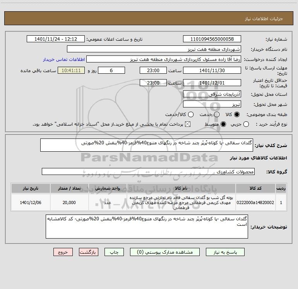Select the متوسط purchase type radio
298x289 pixels.
pos(223,124)
